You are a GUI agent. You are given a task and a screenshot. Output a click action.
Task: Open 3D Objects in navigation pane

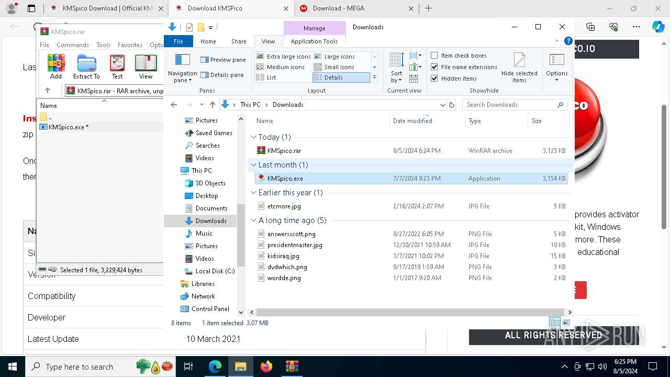pyautogui.click(x=205, y=183)
